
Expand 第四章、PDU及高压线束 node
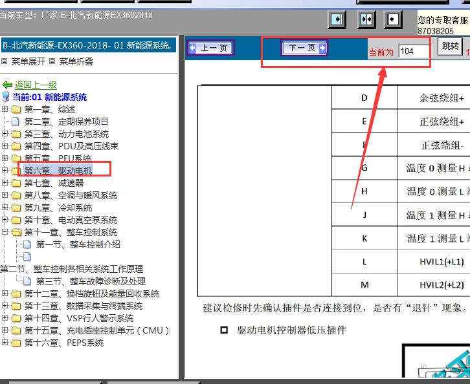(5, 145)
